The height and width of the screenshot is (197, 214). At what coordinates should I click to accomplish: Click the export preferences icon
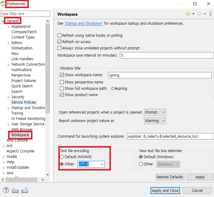point(25,190)
